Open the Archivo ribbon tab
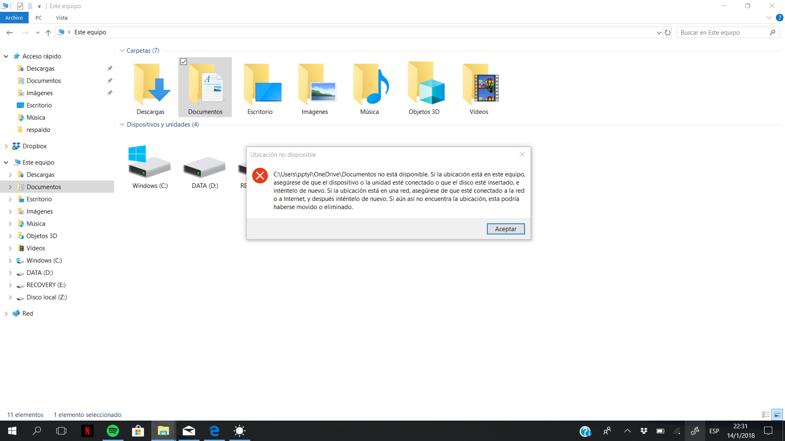 tap(14, 18)
